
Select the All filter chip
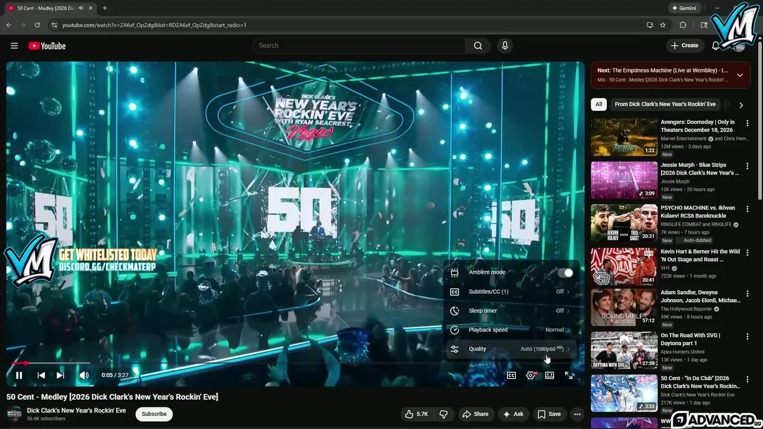(x=598, y=104)
